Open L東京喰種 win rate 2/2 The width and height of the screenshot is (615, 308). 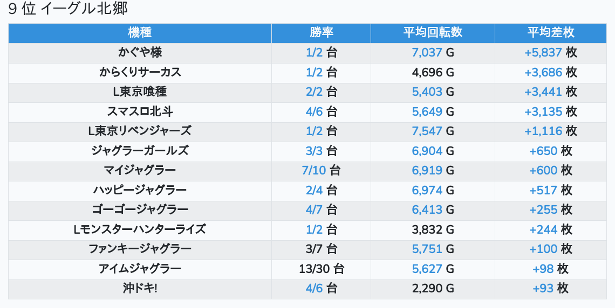(x=314, y=92)
